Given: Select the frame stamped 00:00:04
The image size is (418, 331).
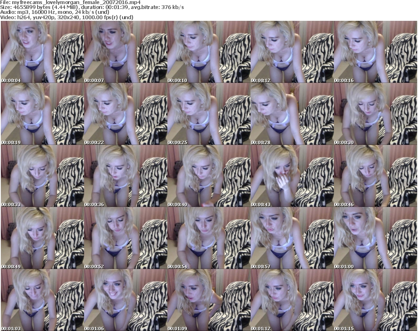Looking at the screenshot, I should pos(42,52).
